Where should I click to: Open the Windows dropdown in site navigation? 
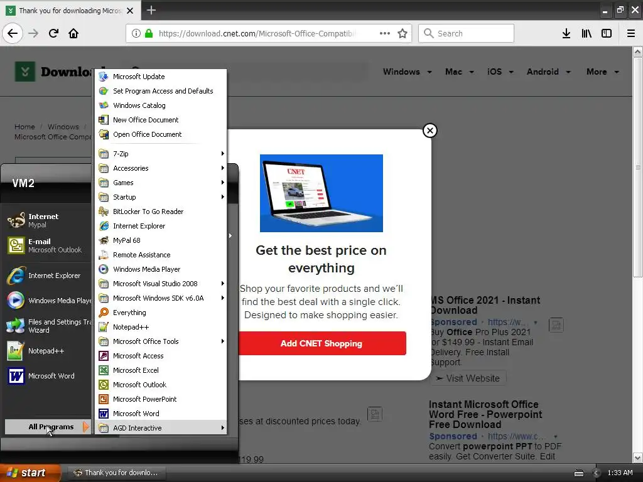point(407,72)
